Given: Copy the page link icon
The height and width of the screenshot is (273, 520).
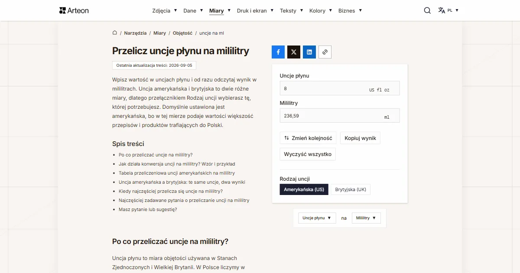Looking at the screenshot, I should (325, 52).
